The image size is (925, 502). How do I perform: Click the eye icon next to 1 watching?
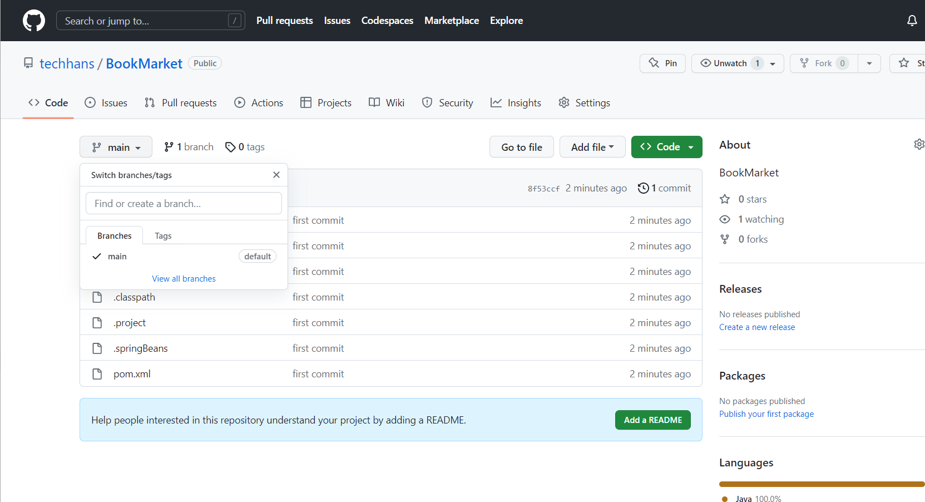click(x=725, y=219)
